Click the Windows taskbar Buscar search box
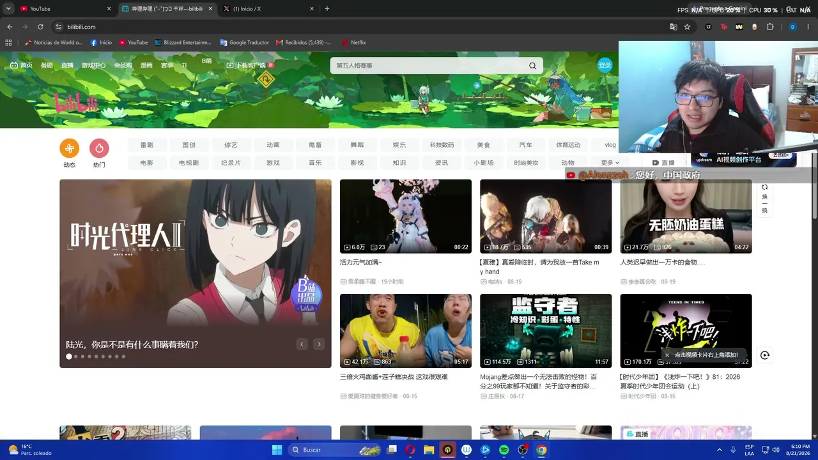 [x=334, y=450]
